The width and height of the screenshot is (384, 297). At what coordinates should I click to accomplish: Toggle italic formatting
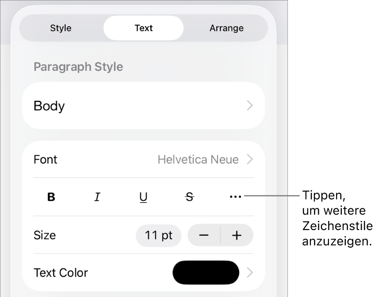[97, 197]
